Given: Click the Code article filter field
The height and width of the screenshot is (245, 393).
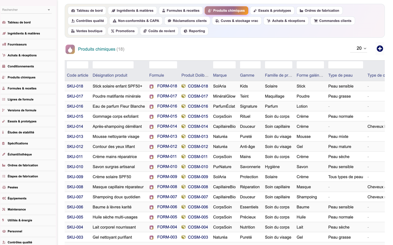Looking at the screenshot, I should tap(78, 65).
